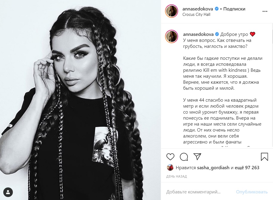Open the annasedokova username in the header

[x=198, y=9]
